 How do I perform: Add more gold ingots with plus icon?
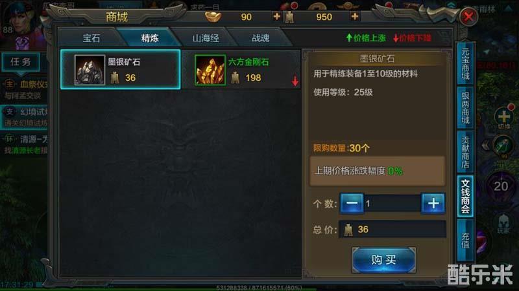pyautogui.click(x=277, y=17)
